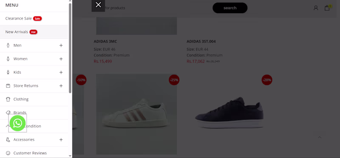The width and height of the screenshot is (340, 158).
Task: Click the black search button
Action: (x=230, y=8)
